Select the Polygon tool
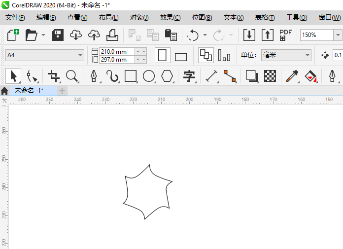This screenshot has height=249, width=343. 167,76
